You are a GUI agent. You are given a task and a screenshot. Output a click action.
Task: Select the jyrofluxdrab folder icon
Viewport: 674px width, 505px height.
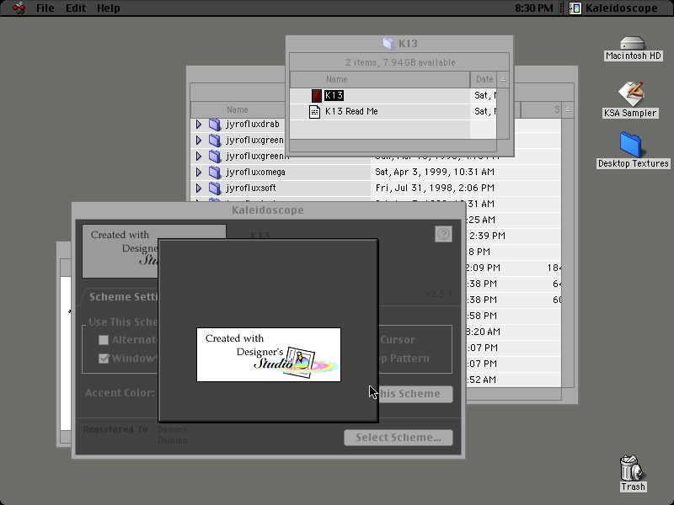tap(215, 124)
